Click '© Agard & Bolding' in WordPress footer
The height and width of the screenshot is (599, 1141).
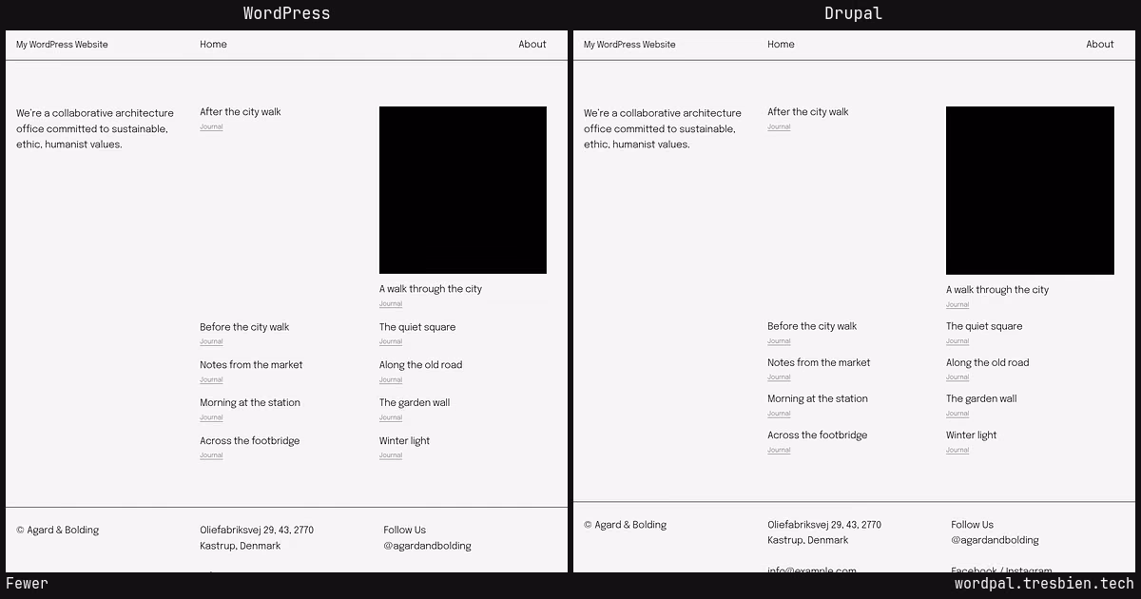point(57,531)
